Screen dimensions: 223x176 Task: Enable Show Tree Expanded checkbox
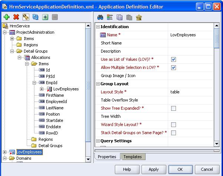click(173, 108)
